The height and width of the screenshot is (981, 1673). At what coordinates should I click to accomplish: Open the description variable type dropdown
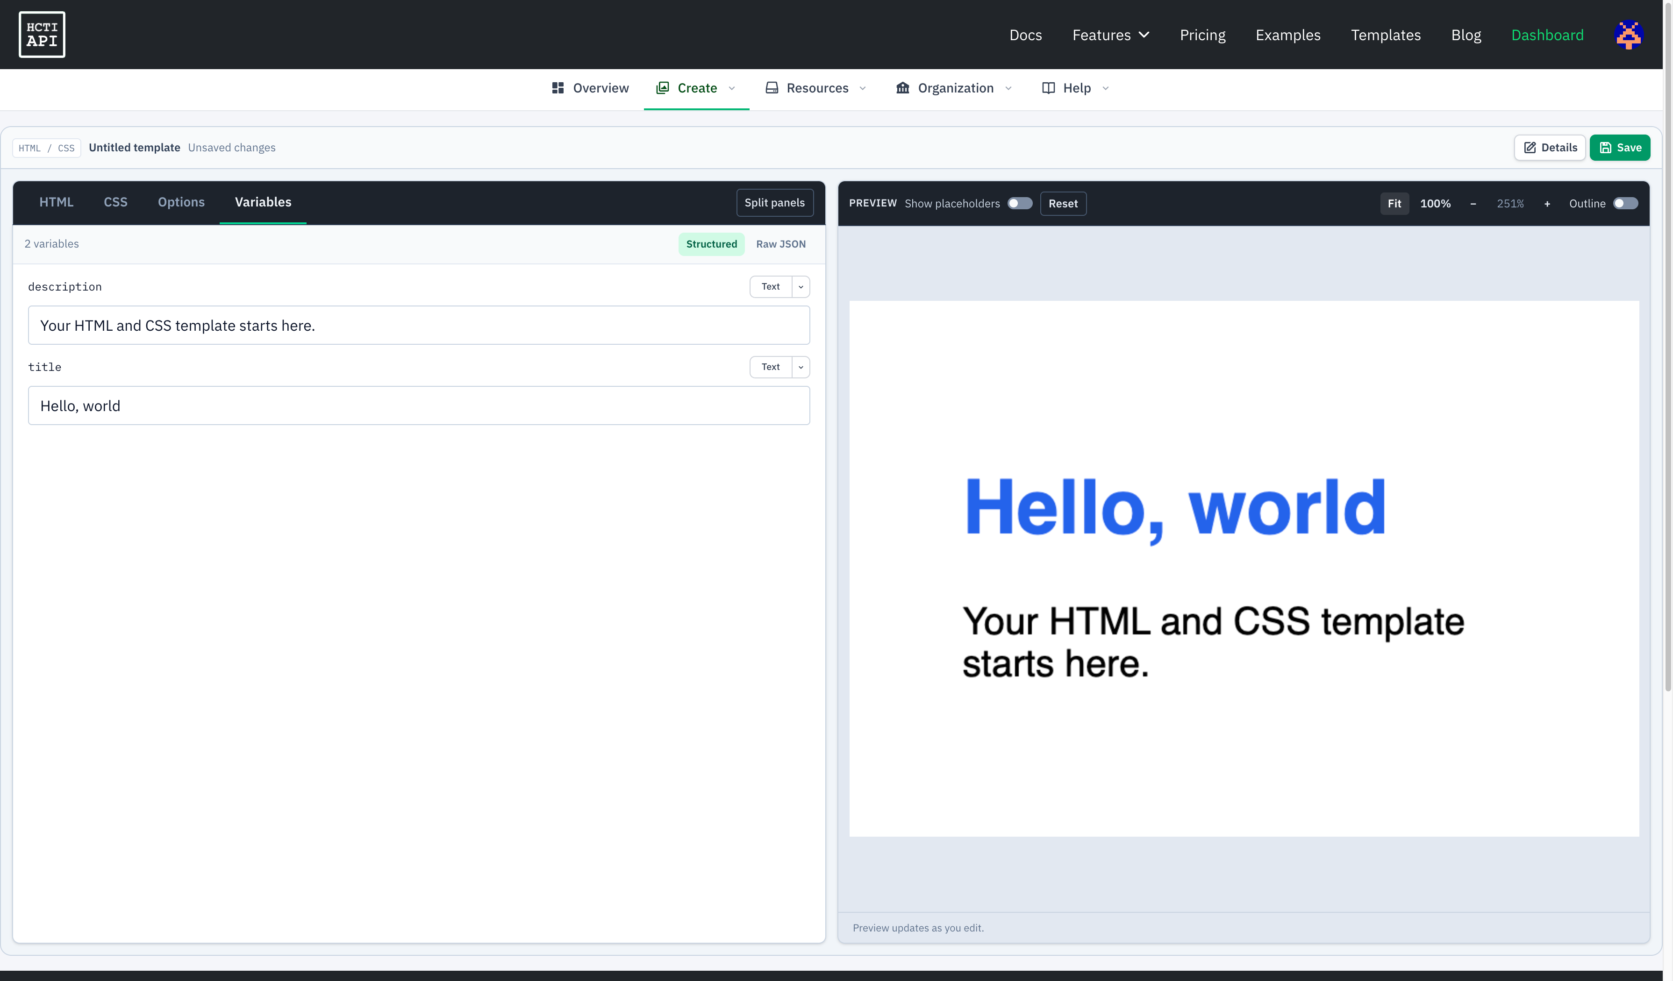tap(801, 287)
